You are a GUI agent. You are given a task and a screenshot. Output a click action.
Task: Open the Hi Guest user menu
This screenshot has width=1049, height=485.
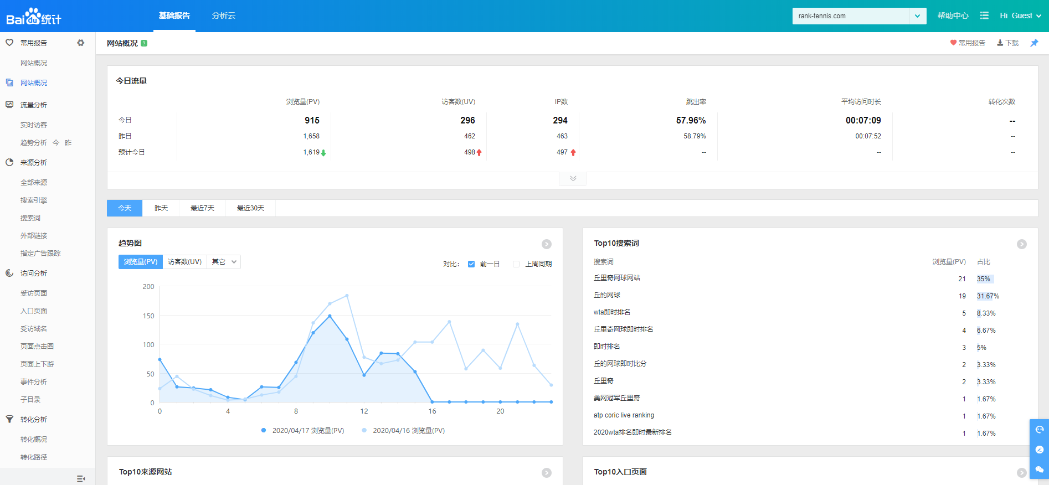tap(1020, 16)
